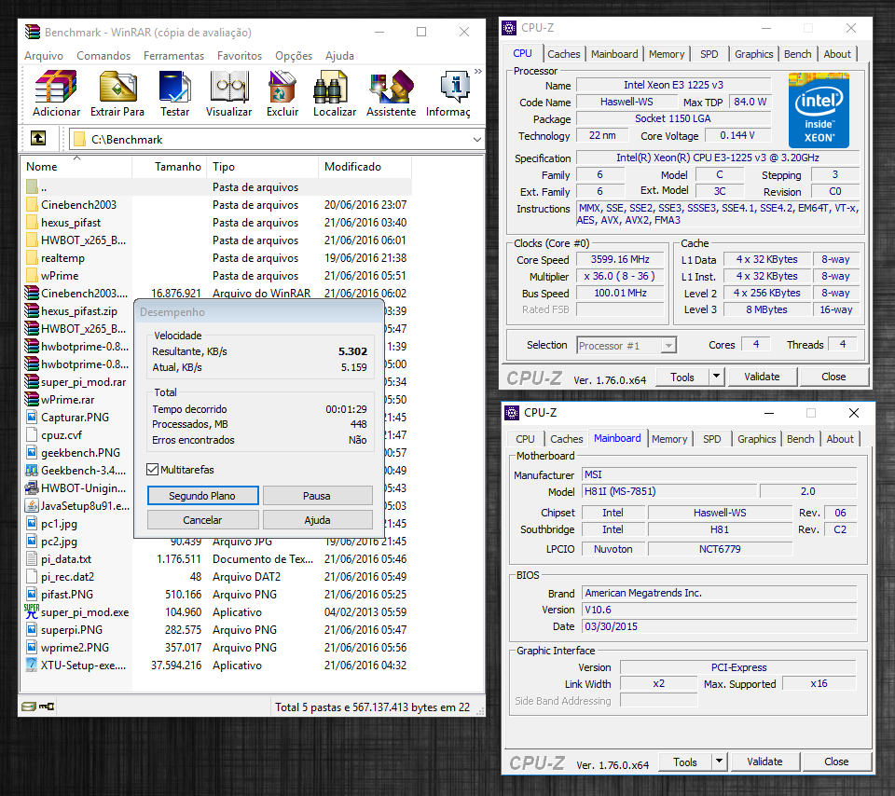
Task: Click the Localizar binoculars icon
Action: [335, 94]
